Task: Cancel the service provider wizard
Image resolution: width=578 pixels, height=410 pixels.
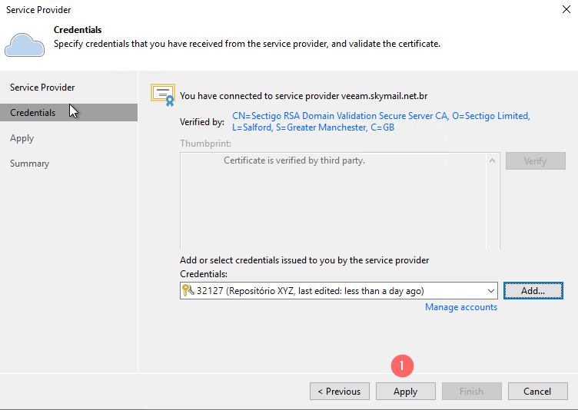Action: point(537,392)
